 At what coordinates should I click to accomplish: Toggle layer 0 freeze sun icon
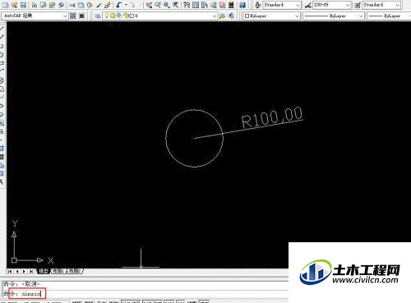click(x=113, y=16)
